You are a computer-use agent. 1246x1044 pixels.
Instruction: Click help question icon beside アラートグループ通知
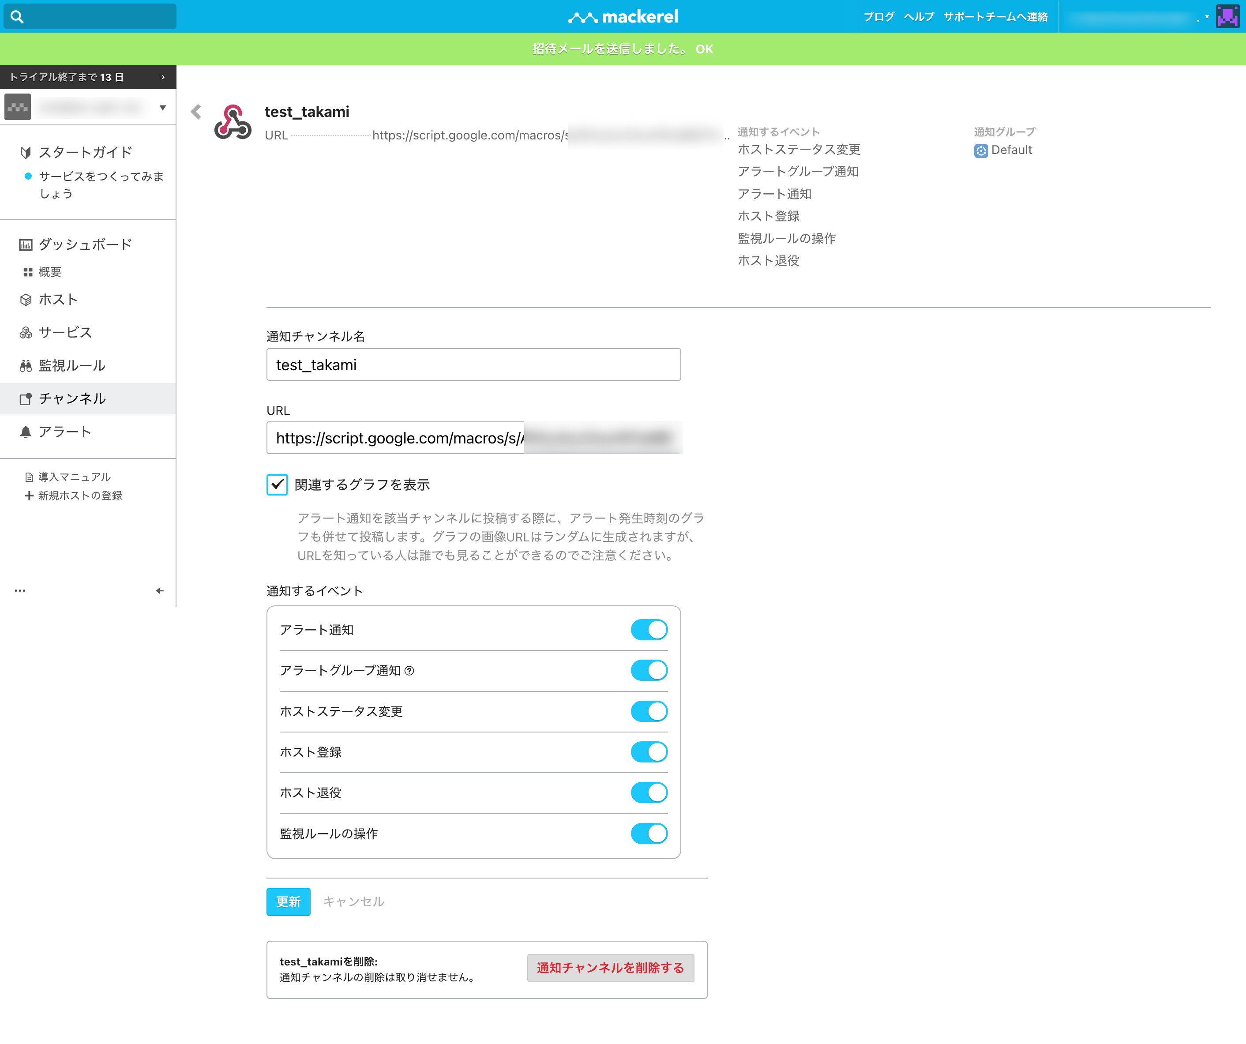[x=409, y=671]
